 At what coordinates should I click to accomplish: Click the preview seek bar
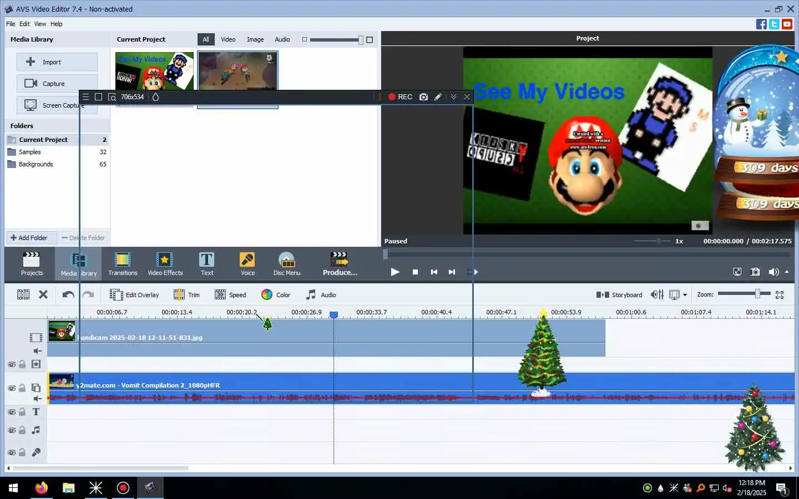click(x=587, y=254)
